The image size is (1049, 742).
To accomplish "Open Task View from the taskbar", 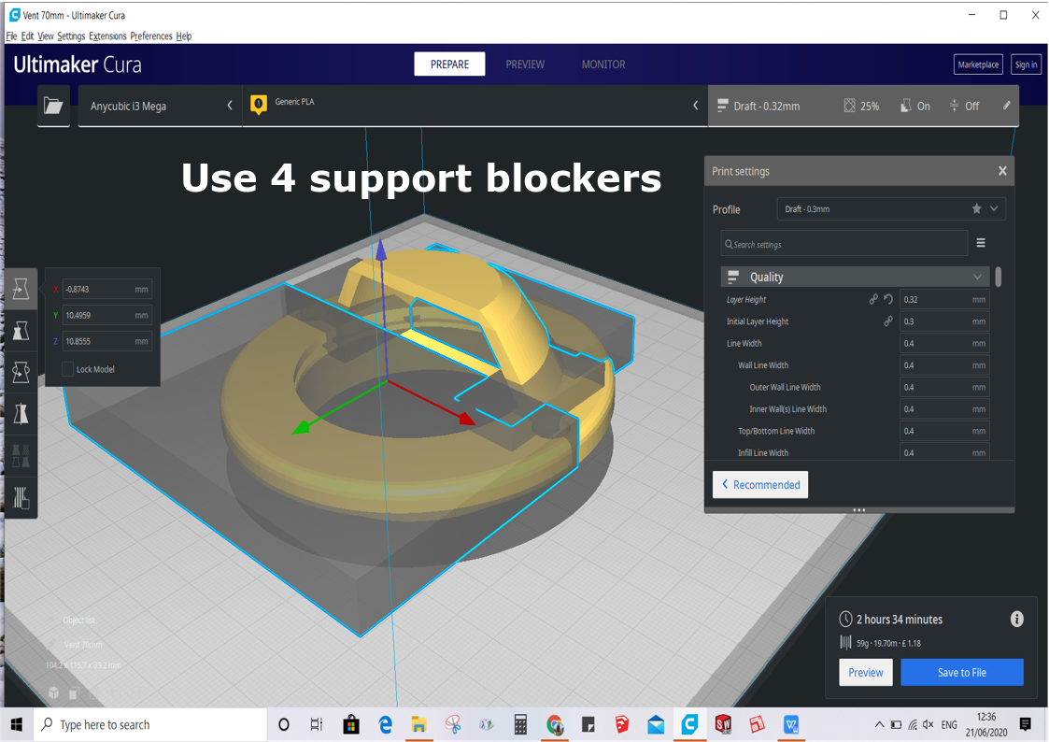I will click(317, 724).
